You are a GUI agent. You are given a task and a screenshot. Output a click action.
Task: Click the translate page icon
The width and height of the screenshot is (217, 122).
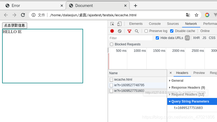pos(188,15)
